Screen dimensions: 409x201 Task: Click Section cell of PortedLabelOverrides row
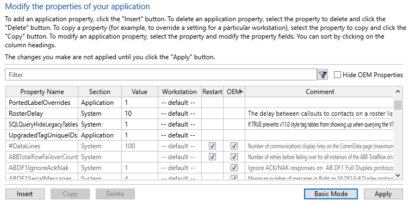click(x=100, y=103)
